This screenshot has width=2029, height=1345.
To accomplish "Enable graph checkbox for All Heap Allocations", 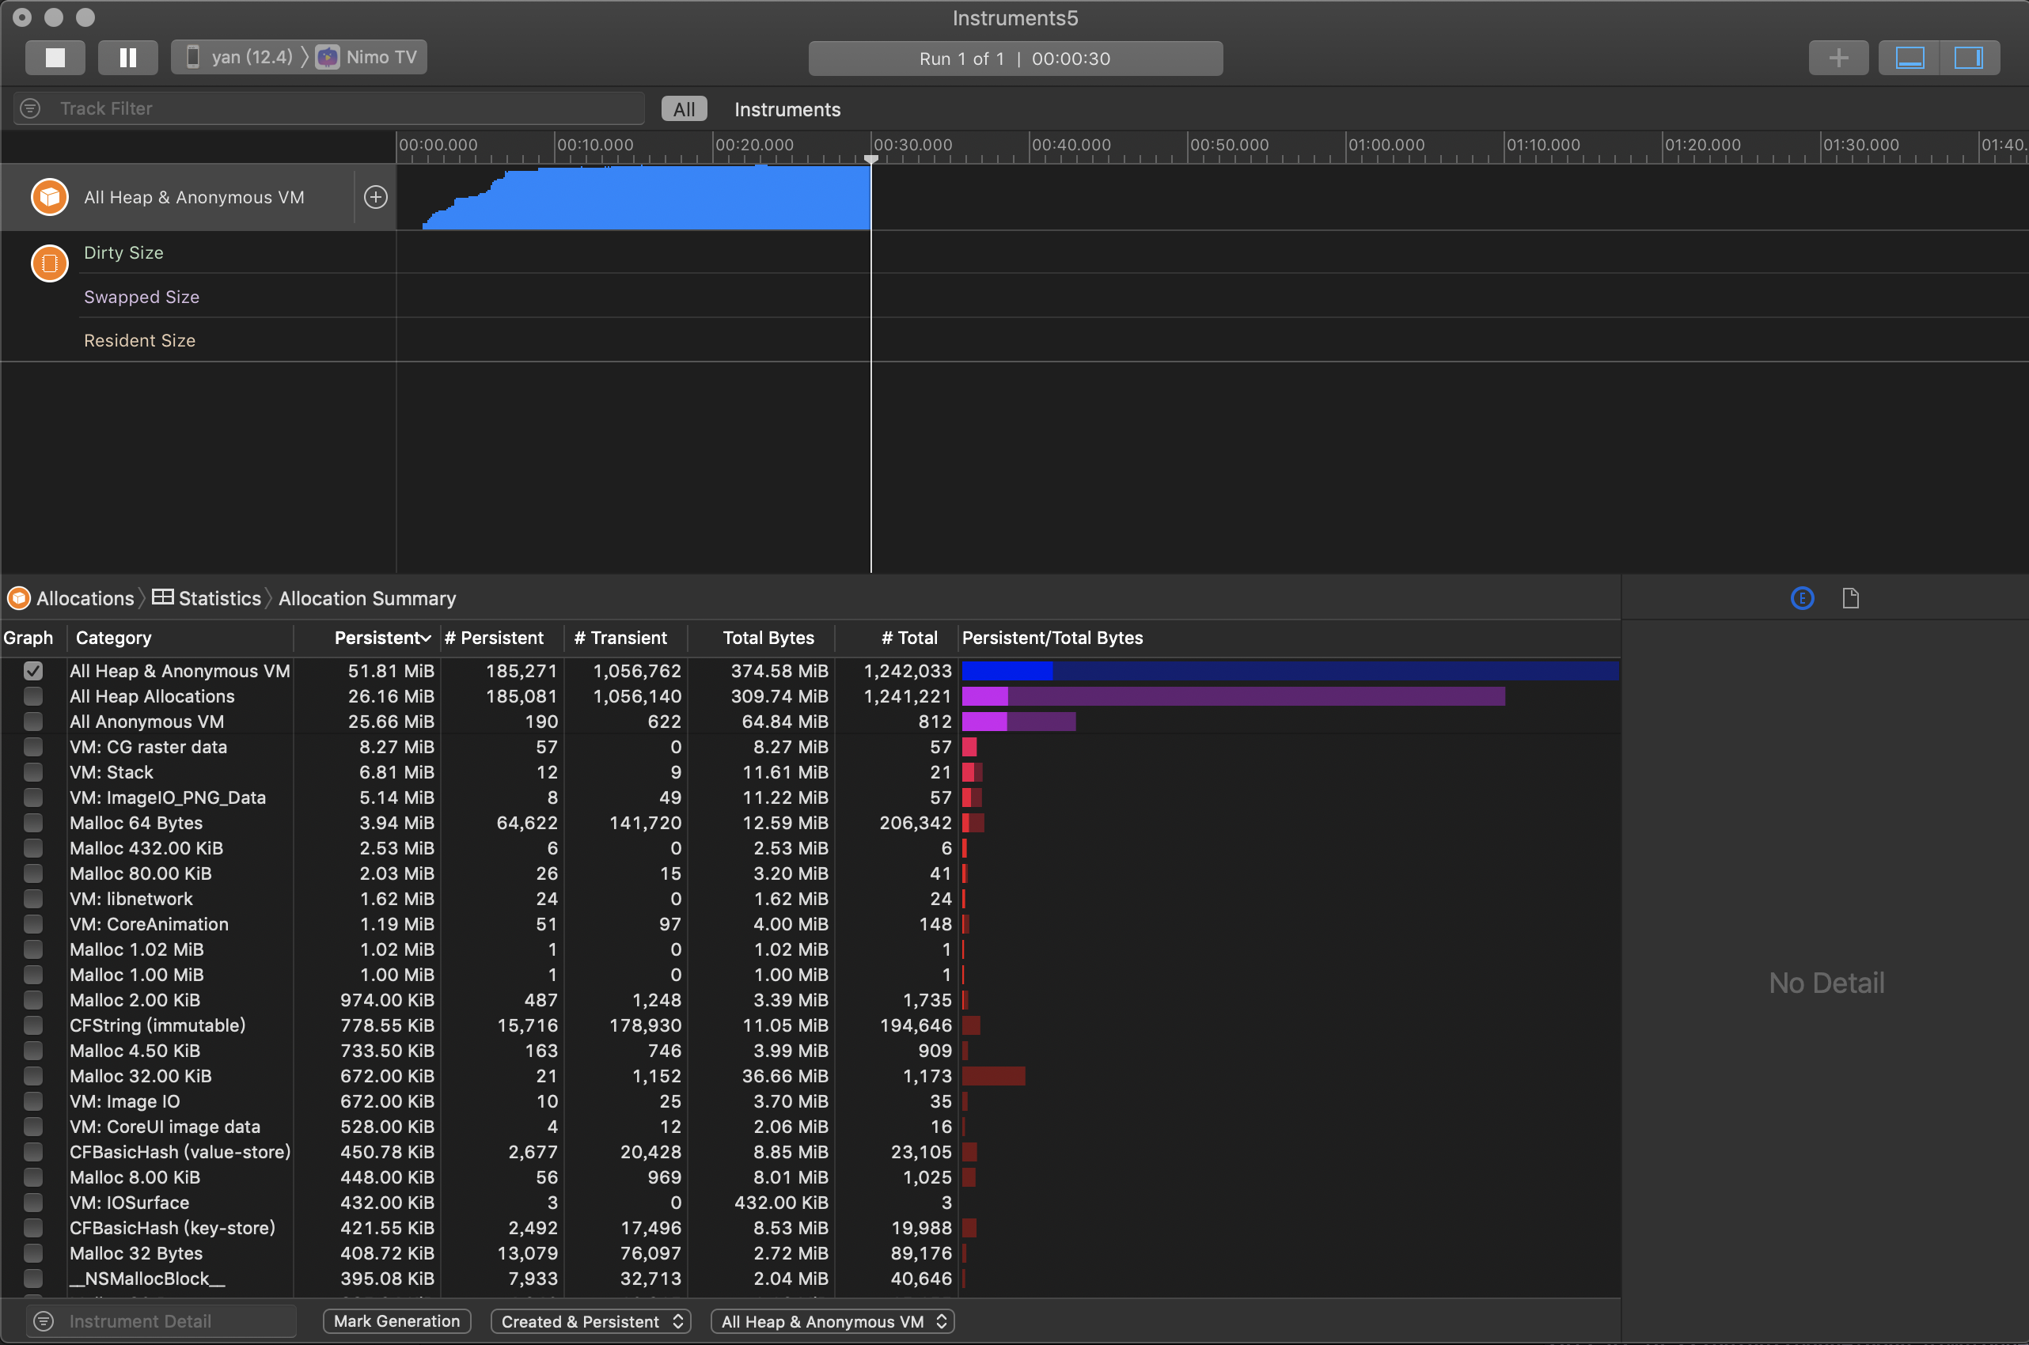I will pyautogui.click(x=32, y=696).
